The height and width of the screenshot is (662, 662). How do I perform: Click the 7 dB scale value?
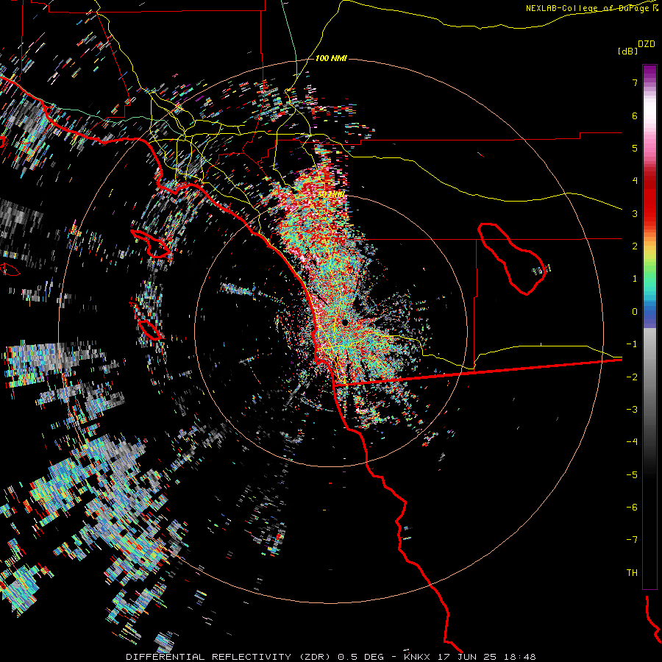(635, 82)
